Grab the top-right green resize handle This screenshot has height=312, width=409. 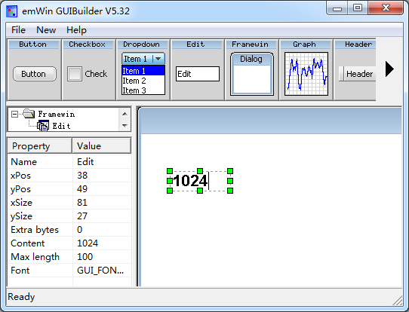(230, 171)
